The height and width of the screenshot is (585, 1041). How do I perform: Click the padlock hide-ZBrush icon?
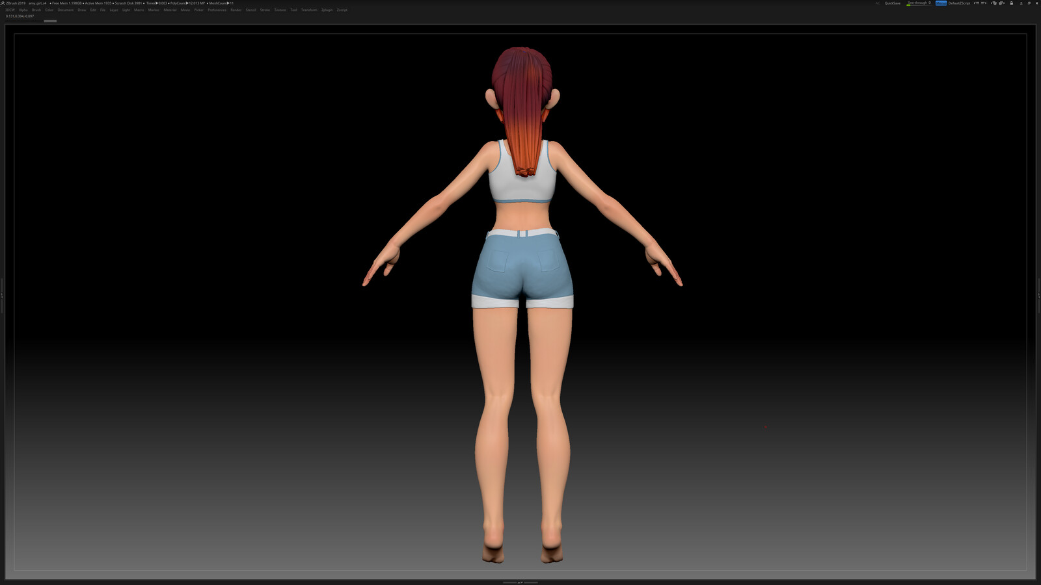click(x=1011, y=3)
